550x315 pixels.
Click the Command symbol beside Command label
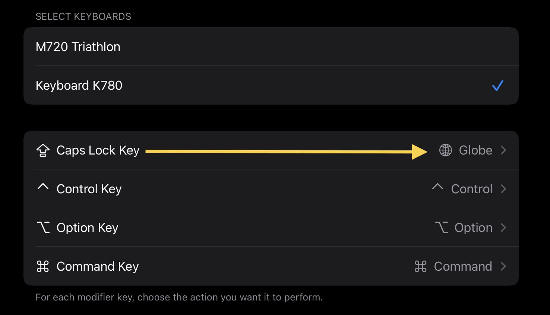tap(420, 266)
